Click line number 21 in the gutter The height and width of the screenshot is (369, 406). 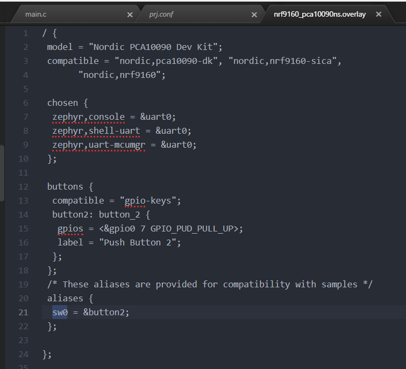point(23,313)
